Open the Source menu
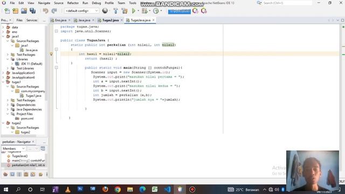 [x=59, y=3]
